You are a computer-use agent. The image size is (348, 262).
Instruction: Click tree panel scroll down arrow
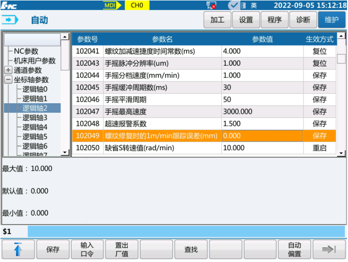point(65,152)
